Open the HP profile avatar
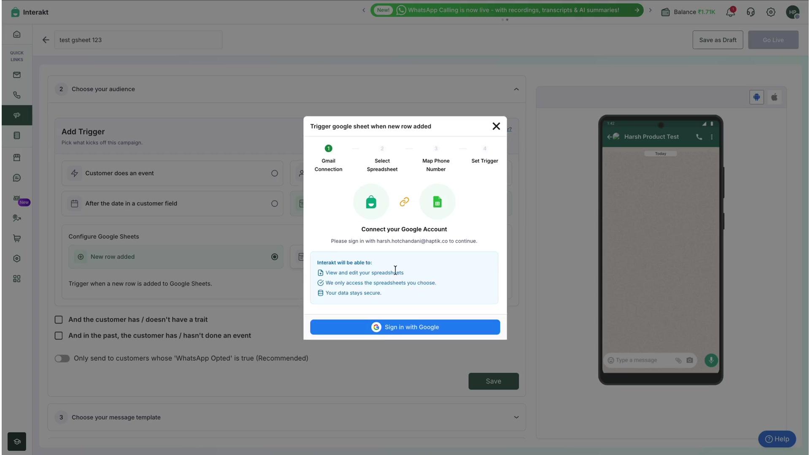The width and height of the screenshot is (810, 455). (793, 12)
